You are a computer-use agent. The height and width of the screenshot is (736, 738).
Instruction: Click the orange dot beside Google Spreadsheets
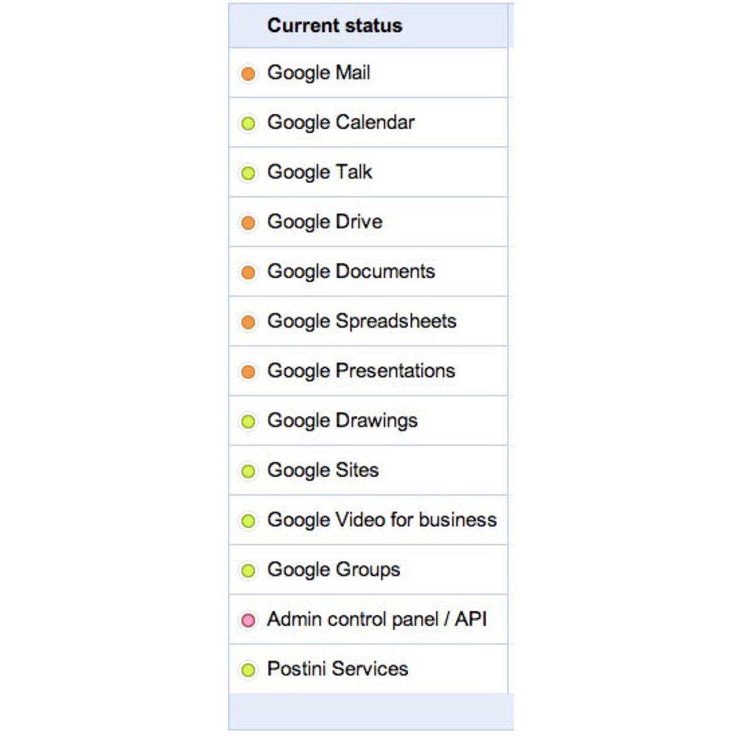coord(248,321)
